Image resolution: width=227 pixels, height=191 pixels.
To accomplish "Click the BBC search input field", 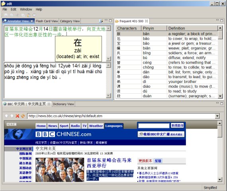I will 154,126.
